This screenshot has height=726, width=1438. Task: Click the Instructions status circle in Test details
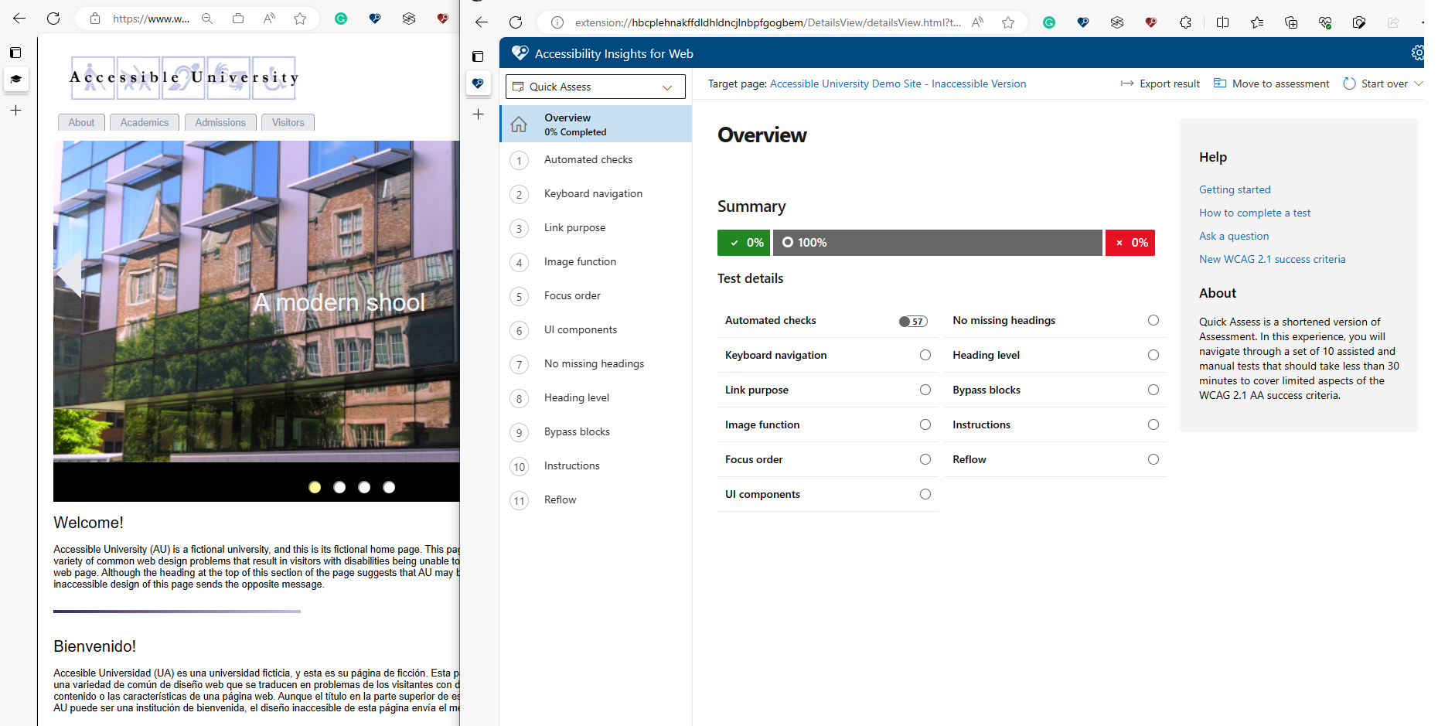(x=1153, y=424)
